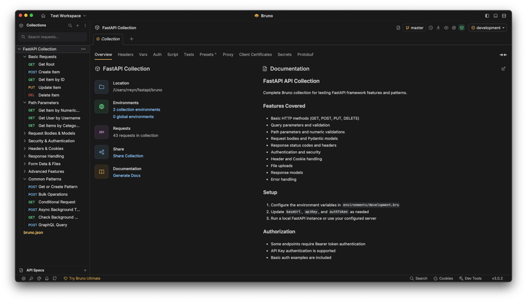Viewport: 527px width, 302px height.
Task: Toggle the left sidebar layout icon
Action: (487, 16)
